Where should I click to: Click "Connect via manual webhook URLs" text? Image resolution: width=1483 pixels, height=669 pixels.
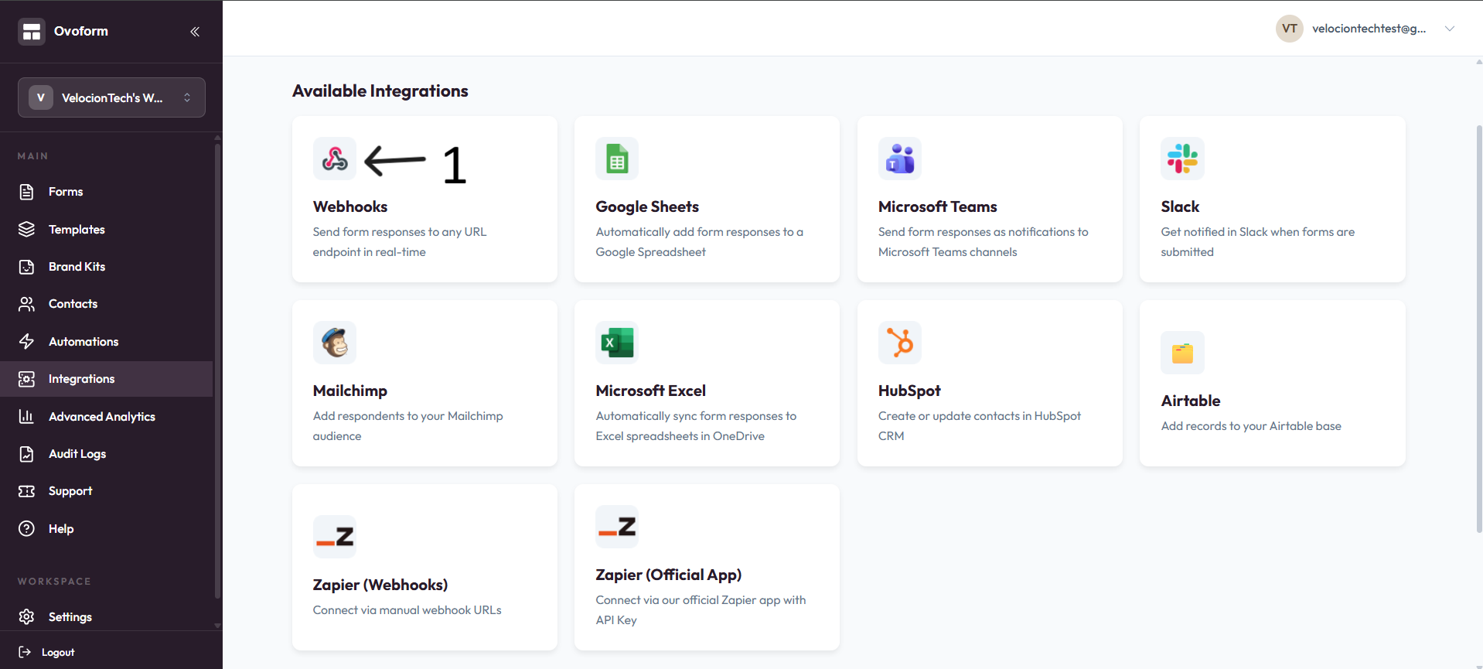point(407,610)
